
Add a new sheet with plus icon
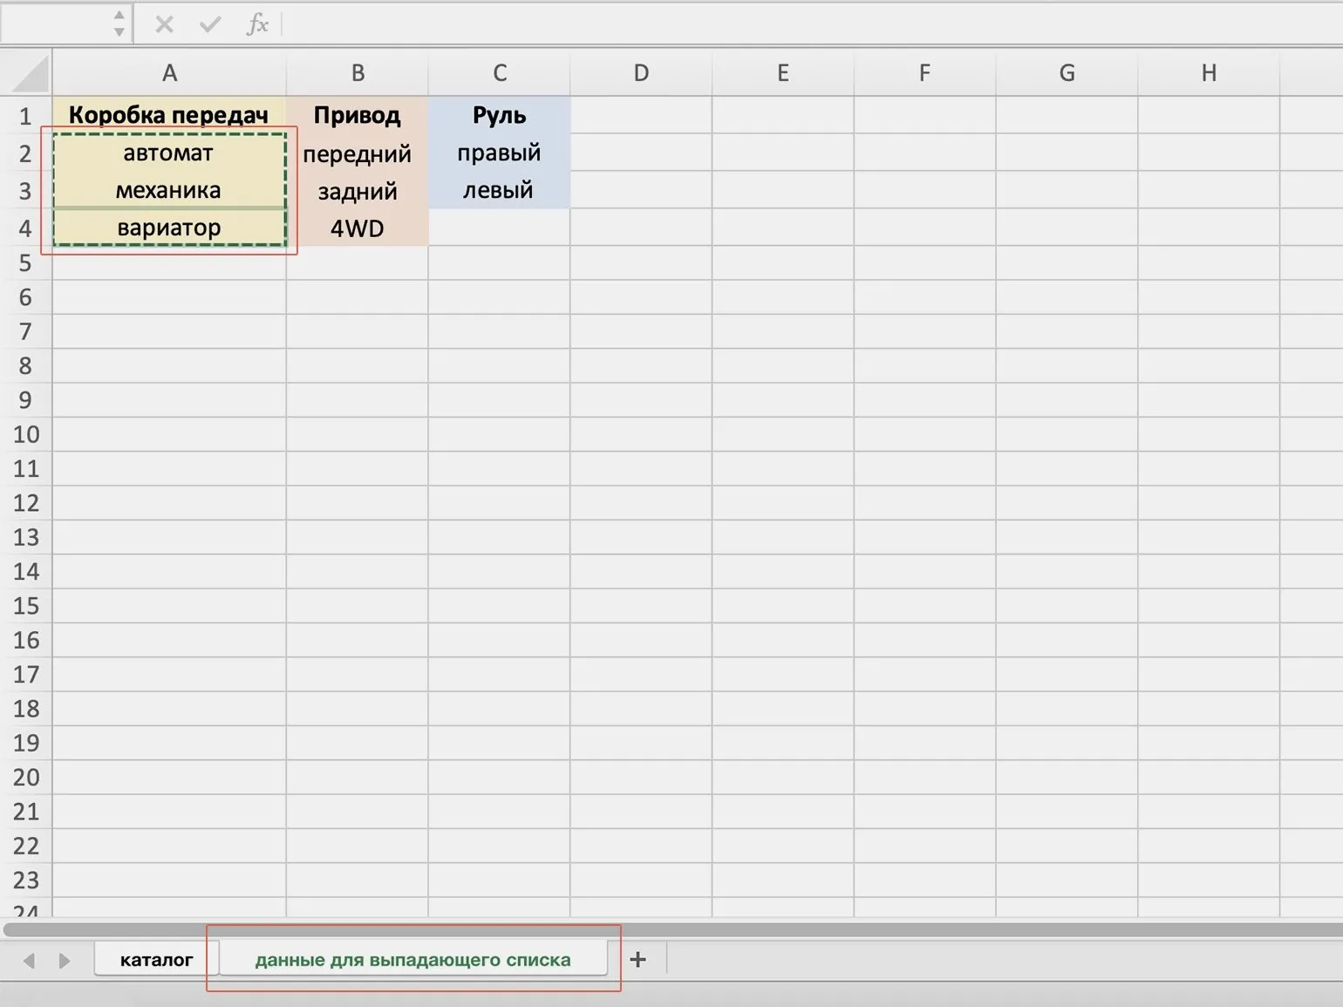pyautogui.click(x=637, y=960)
